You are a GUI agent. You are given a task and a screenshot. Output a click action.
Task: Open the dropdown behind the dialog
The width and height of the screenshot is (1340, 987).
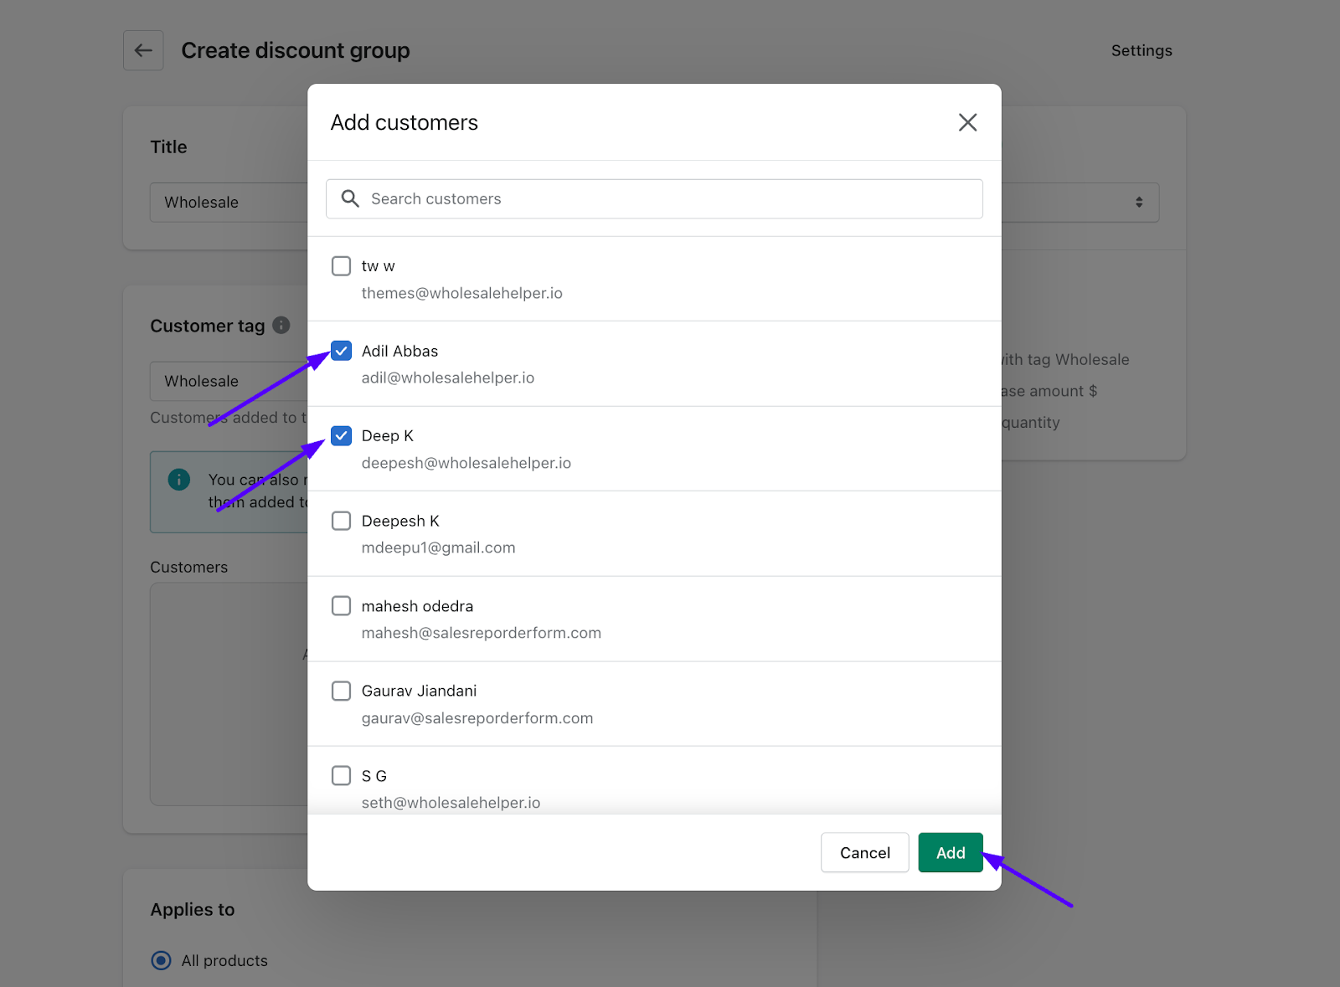[x=1080, y=202]
